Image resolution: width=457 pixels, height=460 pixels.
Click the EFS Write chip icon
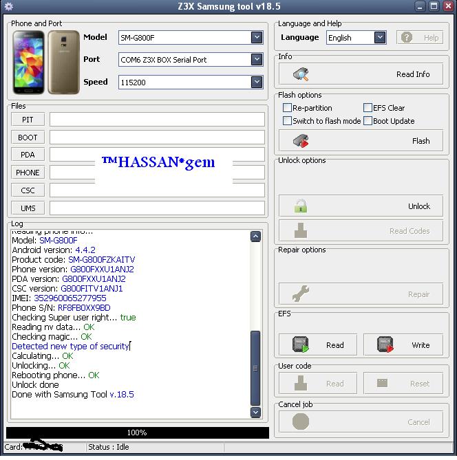point(385,344)
